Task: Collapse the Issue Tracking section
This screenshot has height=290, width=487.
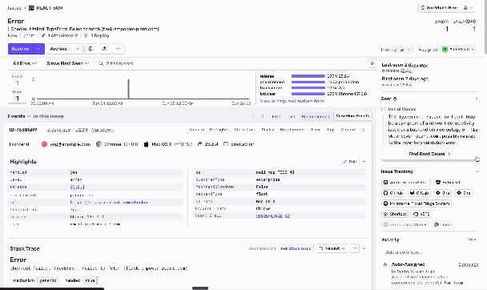Action: 477,171
